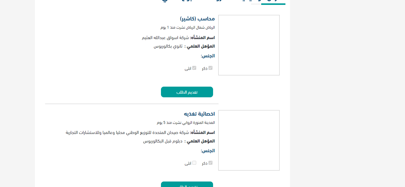Open the محاسب (كاشير) job title
This screenshot has width=405, height=187.
tap(197, 19)
